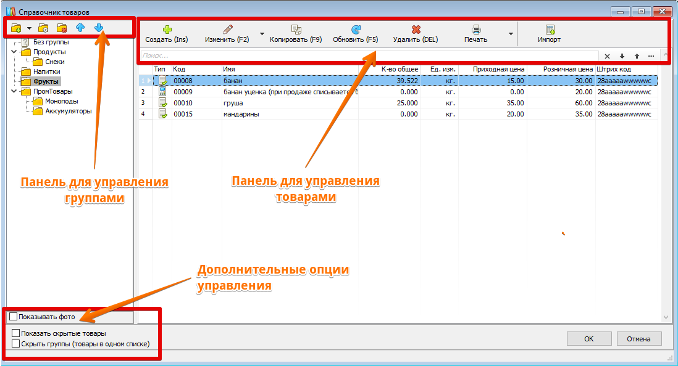Click product type icon in банан row
The image size is (678, 366).
(x=162, y=81)
